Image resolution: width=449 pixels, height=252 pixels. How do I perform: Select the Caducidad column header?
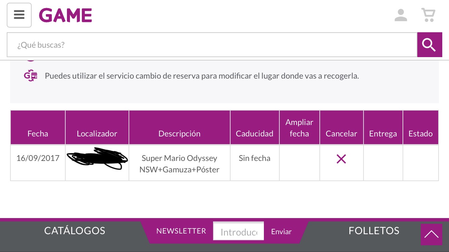[254, 128]
